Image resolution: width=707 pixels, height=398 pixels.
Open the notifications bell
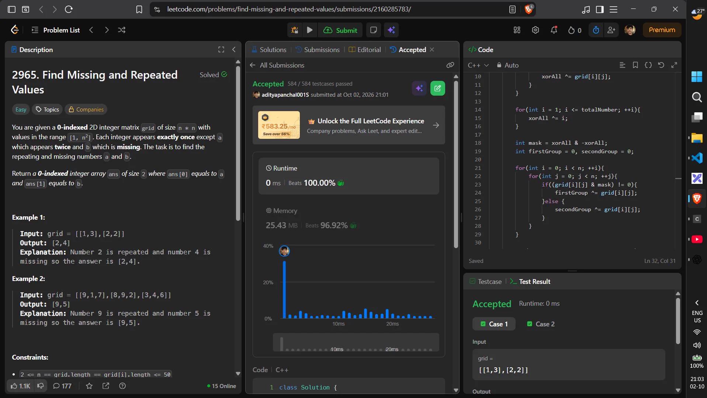click(x=554, y=30)
